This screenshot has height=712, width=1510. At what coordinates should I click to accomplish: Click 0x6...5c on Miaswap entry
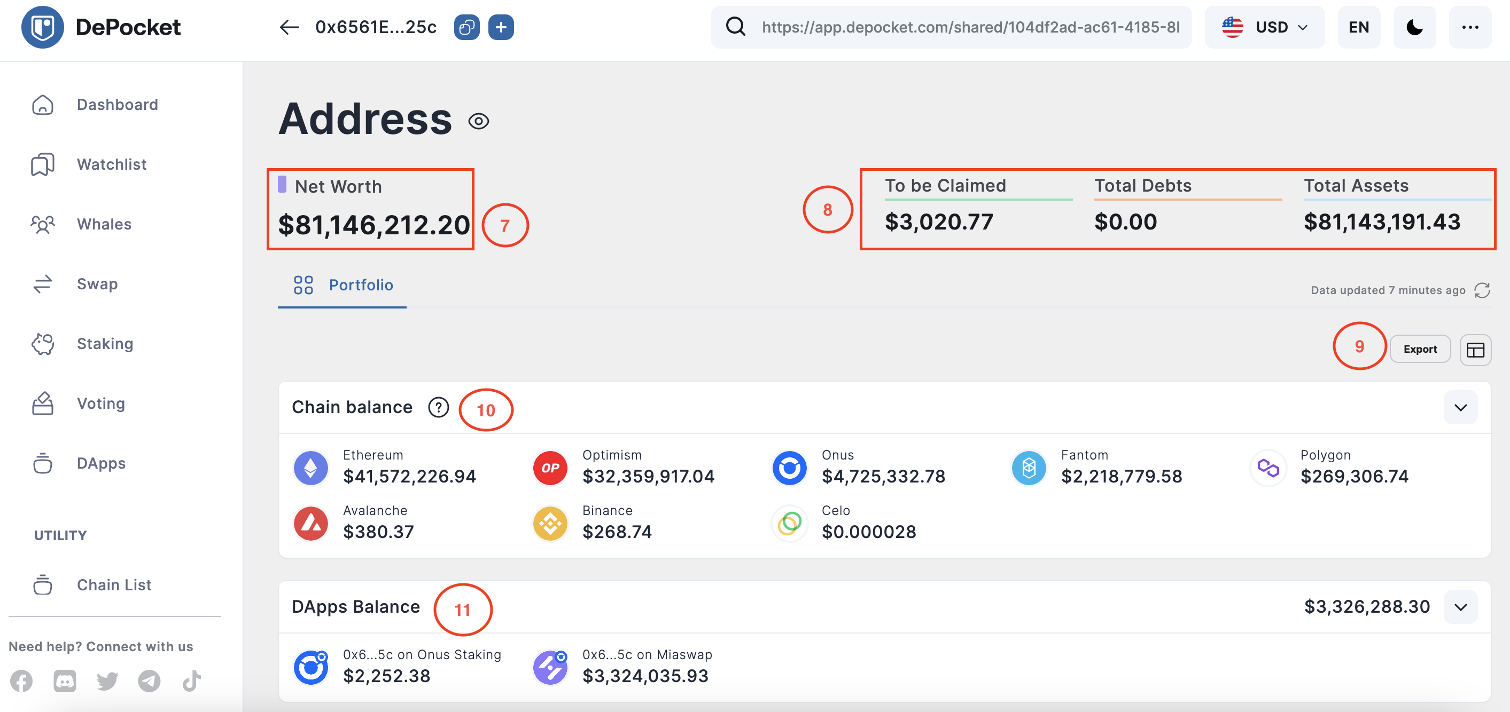(647, 654)
